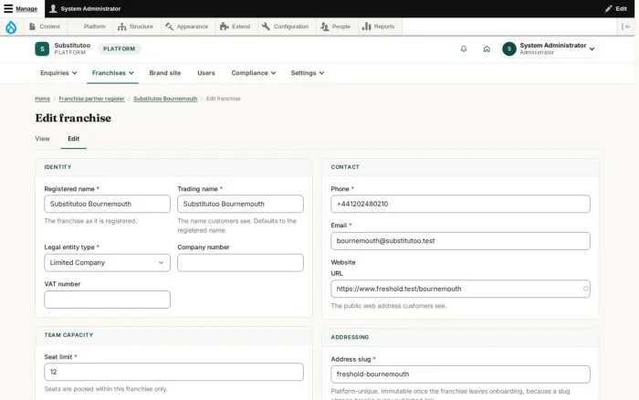
Task: Click the VAT number field
Action: click(107, 300)
